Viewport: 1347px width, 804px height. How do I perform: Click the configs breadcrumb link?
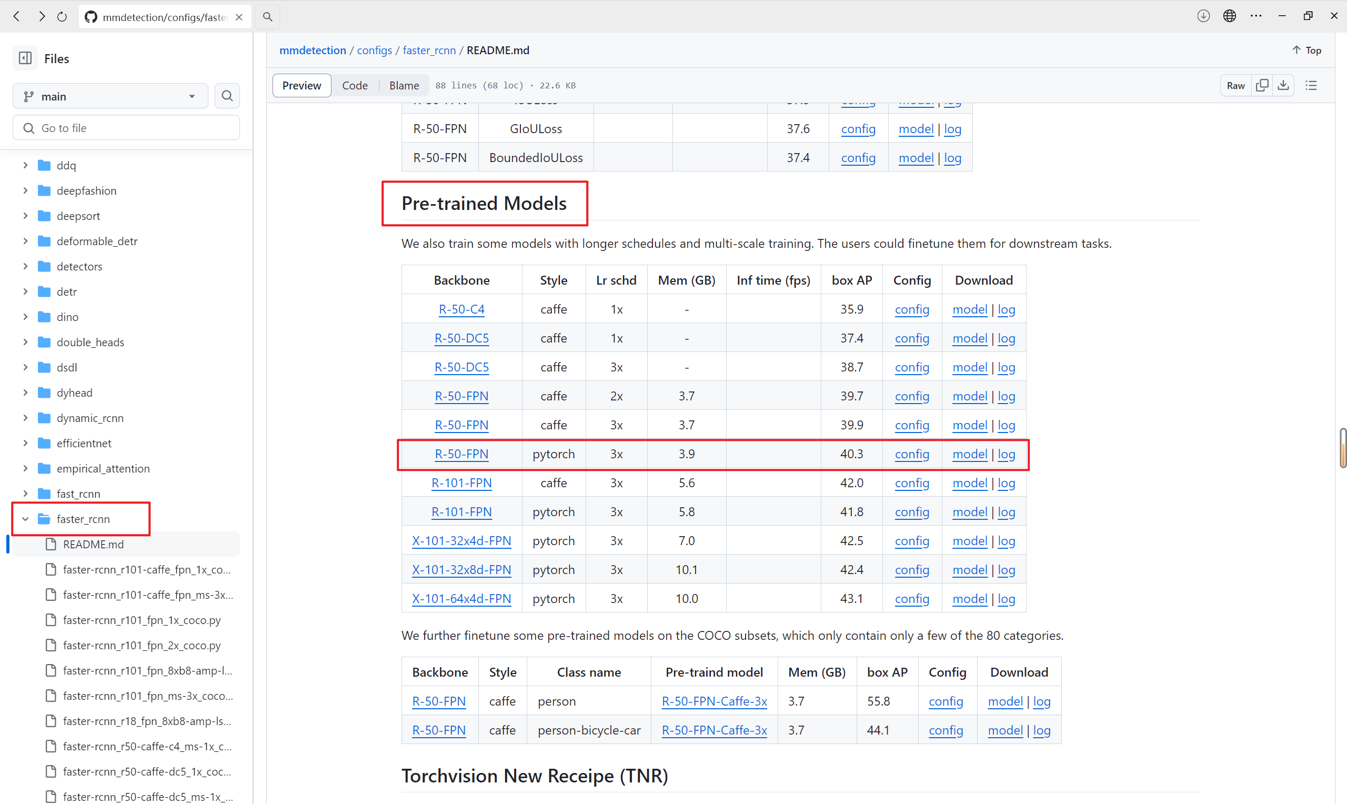pyautogui.click(x=374, y=50)
